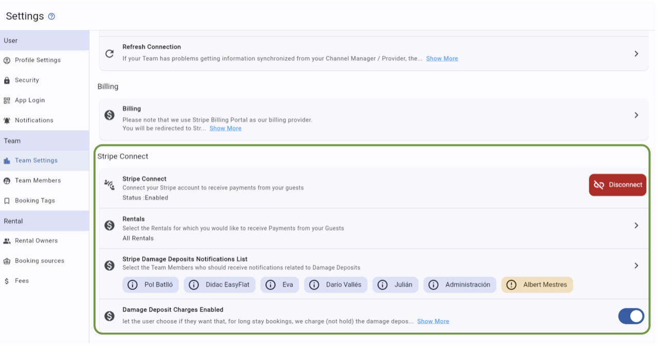This screenshot has height=360, width=660.
Task: Click the Billing dollar coin icon
Action: (109, 115)
